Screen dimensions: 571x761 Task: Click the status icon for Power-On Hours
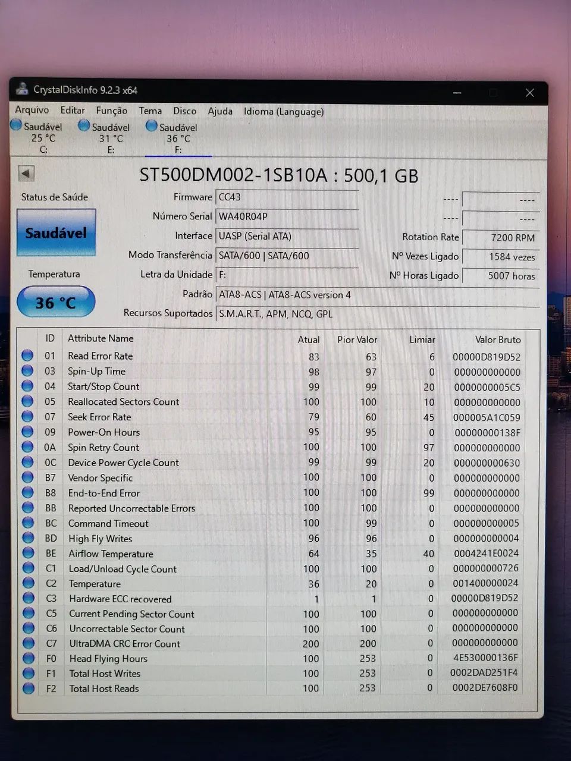click(27, 432)
